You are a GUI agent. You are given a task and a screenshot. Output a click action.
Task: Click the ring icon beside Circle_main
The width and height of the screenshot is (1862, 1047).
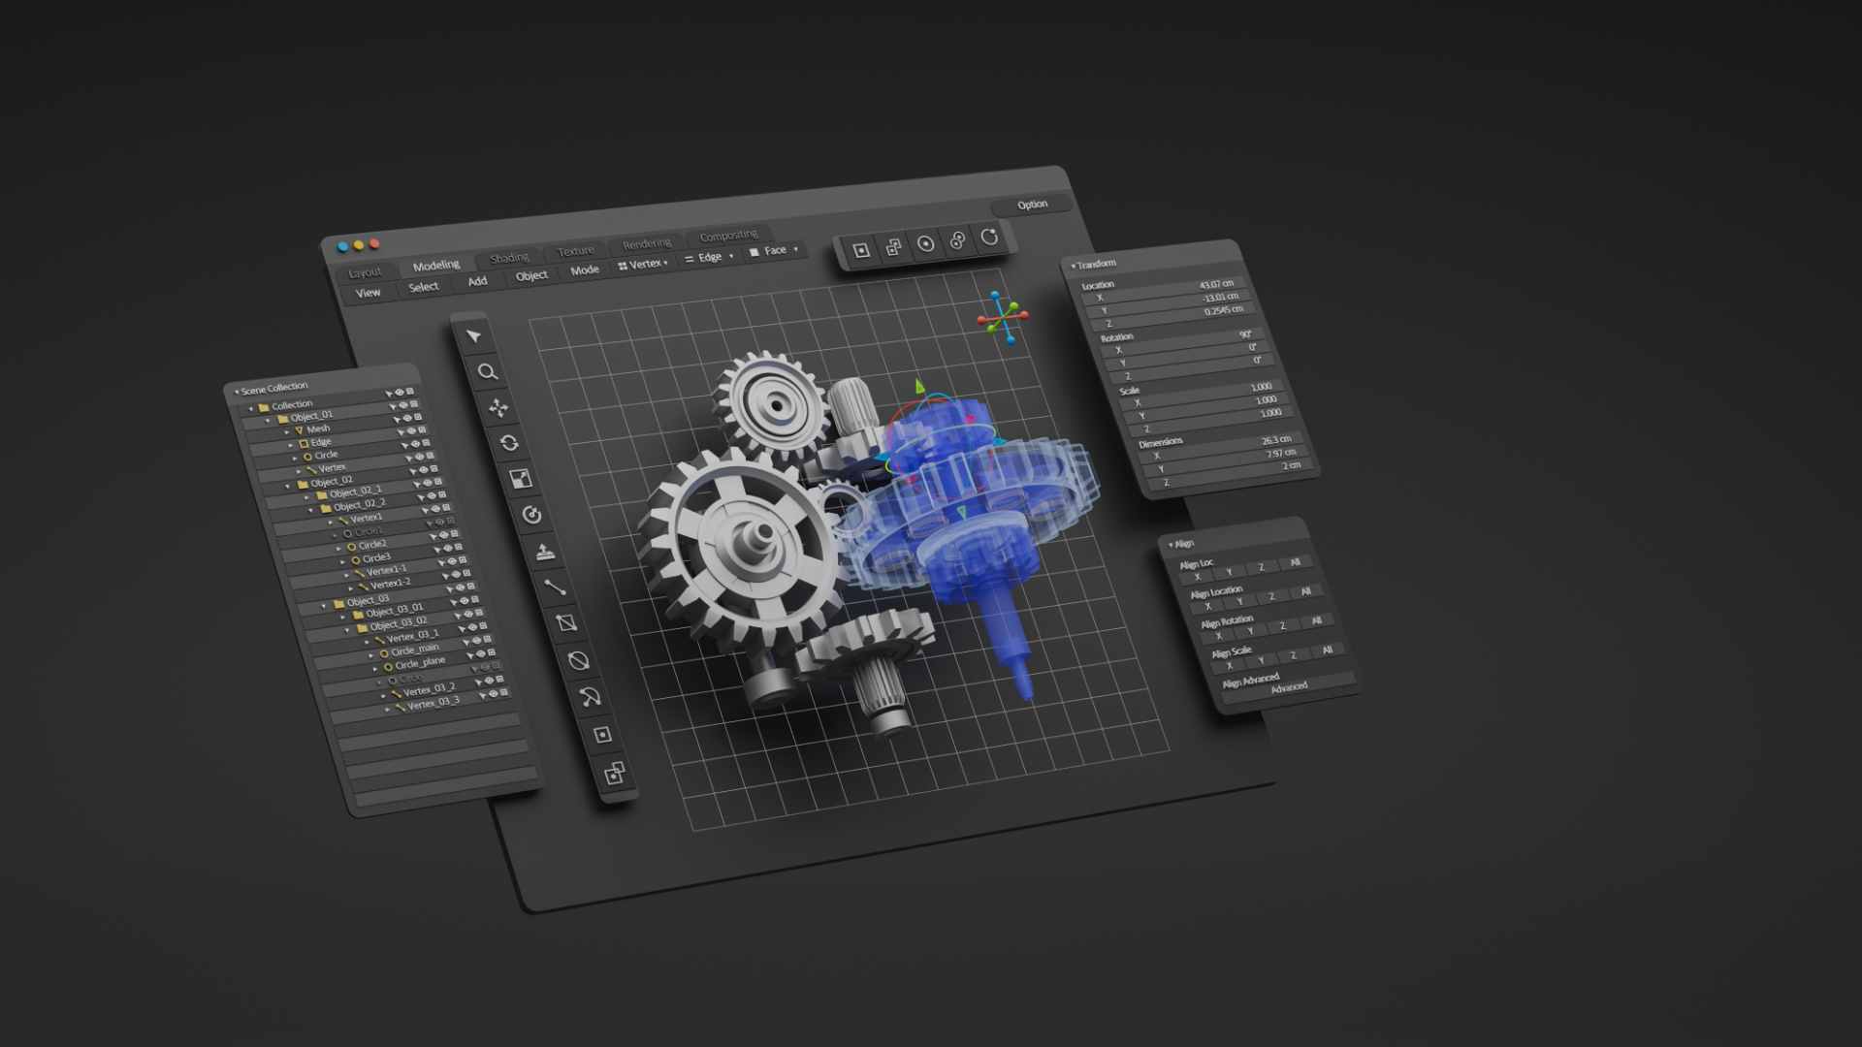tap(384, 654)
